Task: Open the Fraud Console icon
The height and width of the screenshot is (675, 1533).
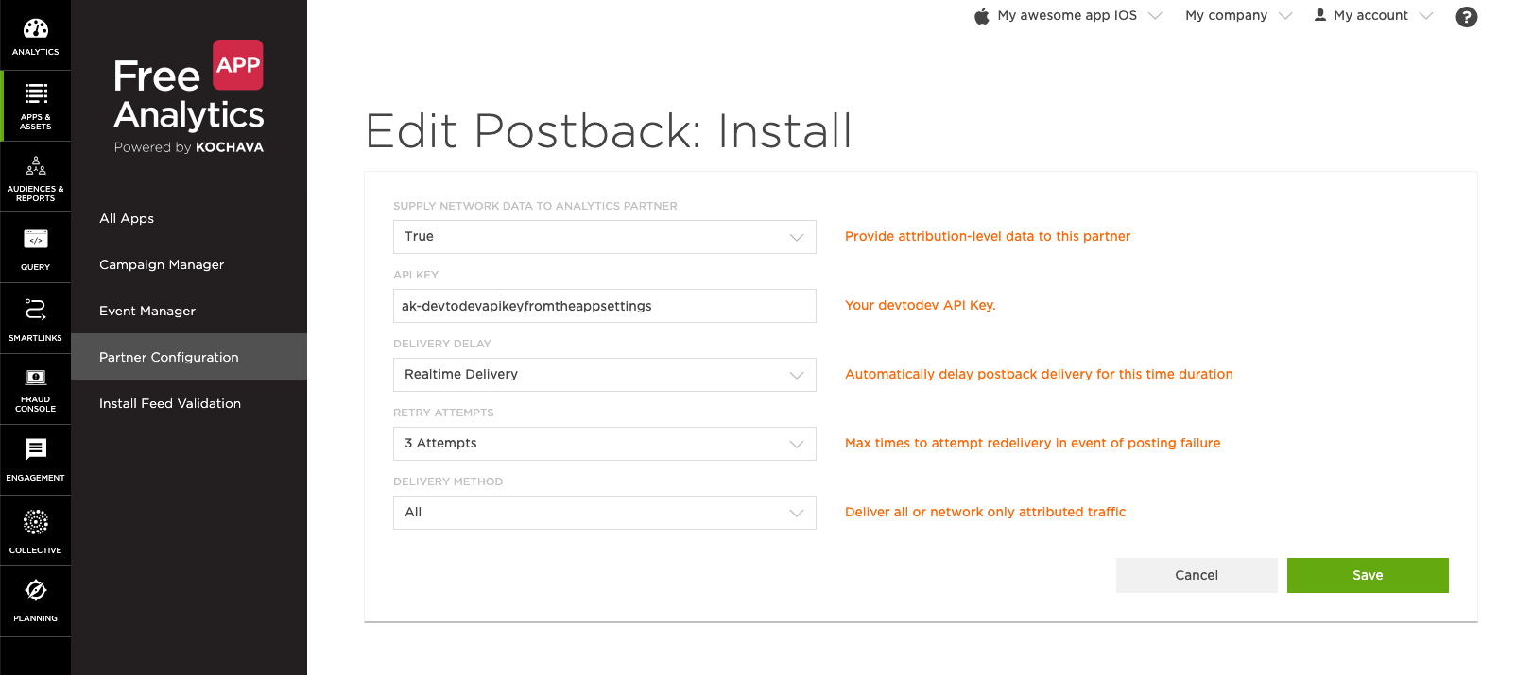Action: (36, 378)
